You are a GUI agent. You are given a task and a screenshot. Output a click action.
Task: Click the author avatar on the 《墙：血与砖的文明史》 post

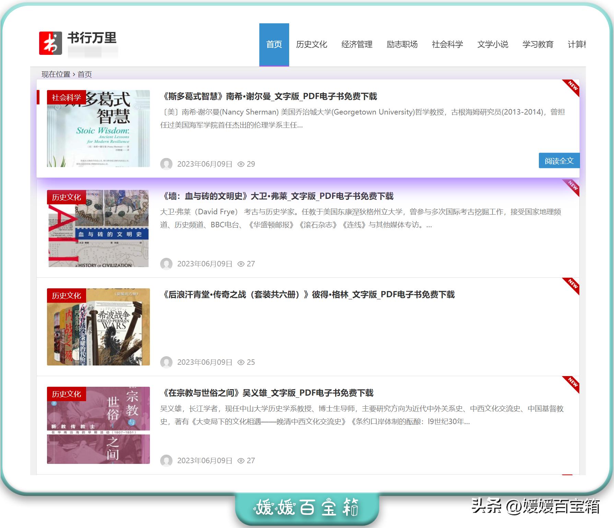point(166,264)
